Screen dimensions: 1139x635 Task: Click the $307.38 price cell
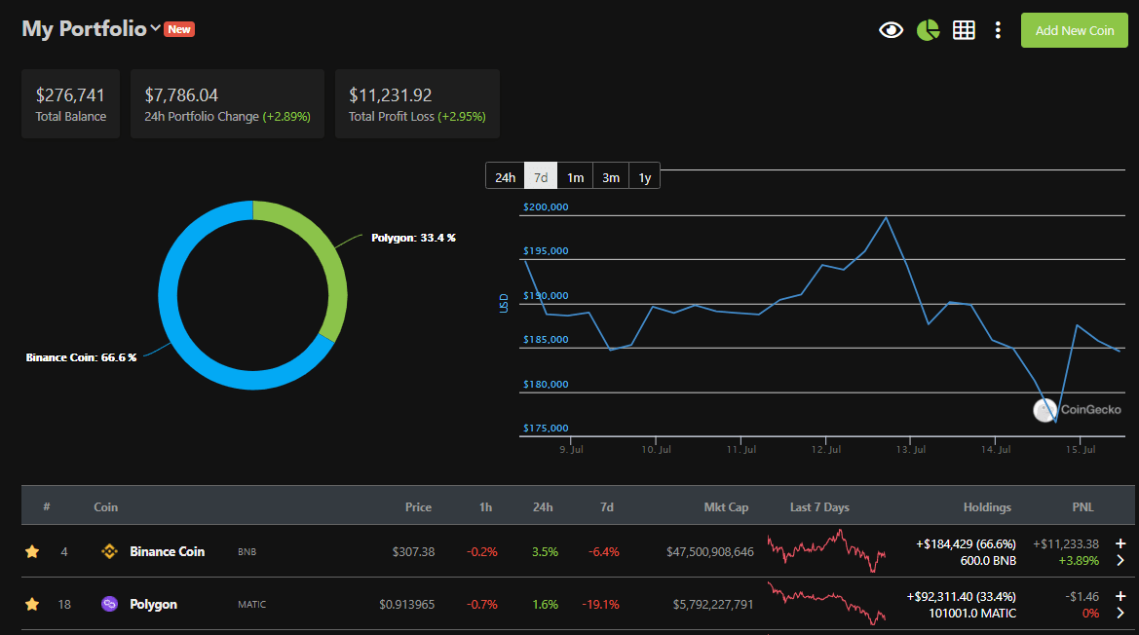pos(413,551)
